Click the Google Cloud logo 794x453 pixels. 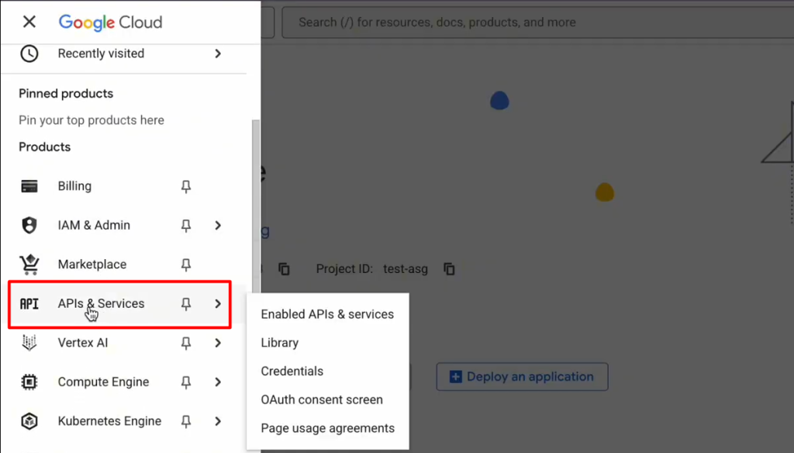[110, 22]
